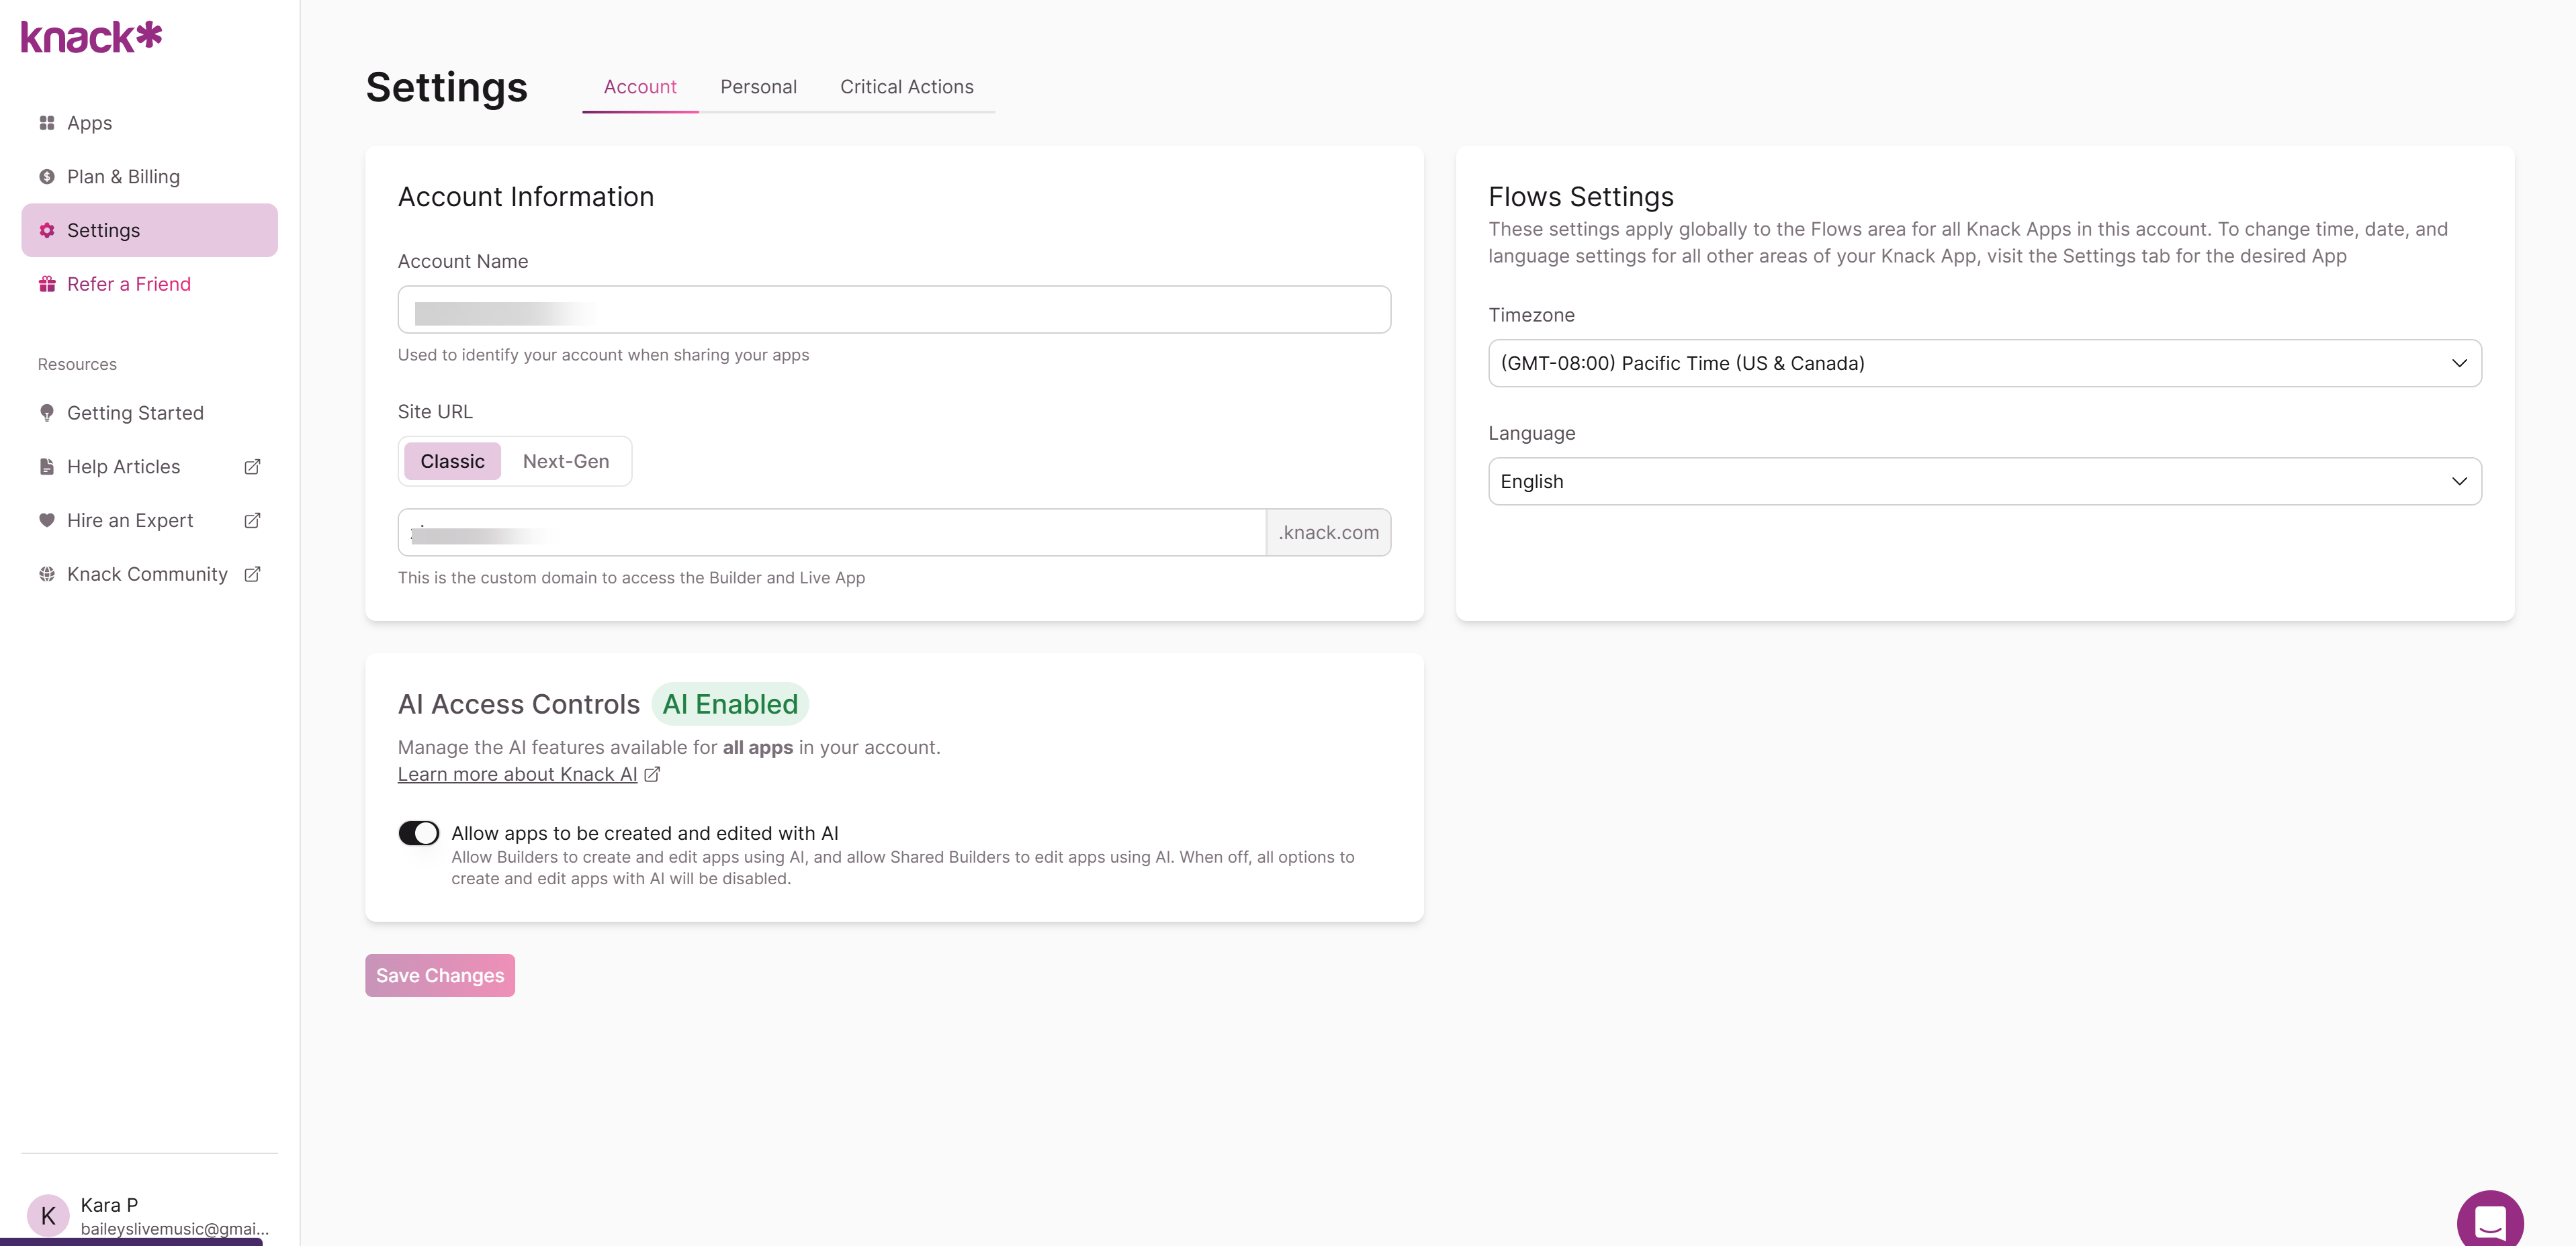The width and height of the screenshot is (2576, 1246).
Task: Select the Classic site URL option
Action: click(452, 462)
